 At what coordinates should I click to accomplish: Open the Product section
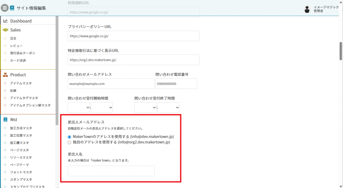coord(18,75)
